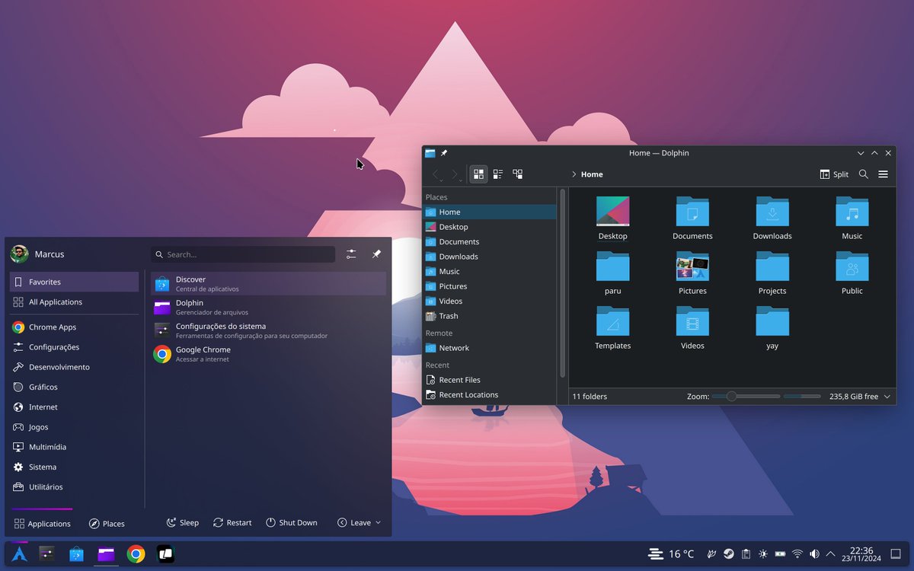Viewport: 914px width, 571px height.
Task: Switch Dolphin to Details view mode
Action: click(x=518, y=174)
